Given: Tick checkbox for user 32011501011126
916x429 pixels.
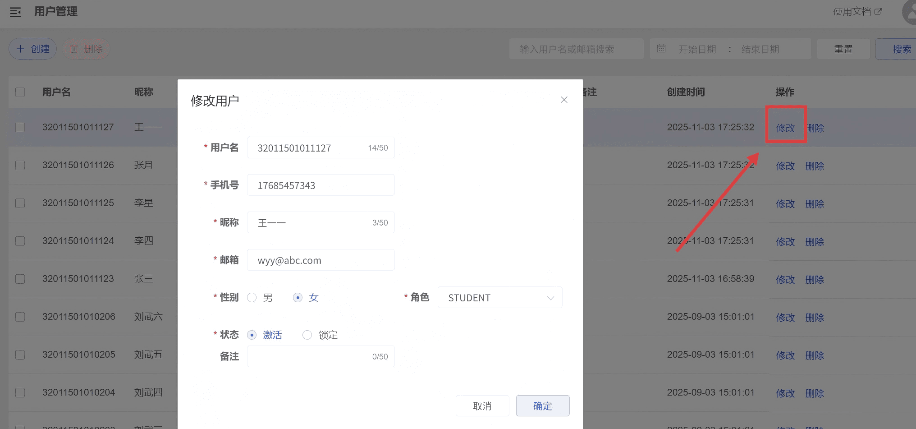Looking at the screenshot, I should click(20, 166).
